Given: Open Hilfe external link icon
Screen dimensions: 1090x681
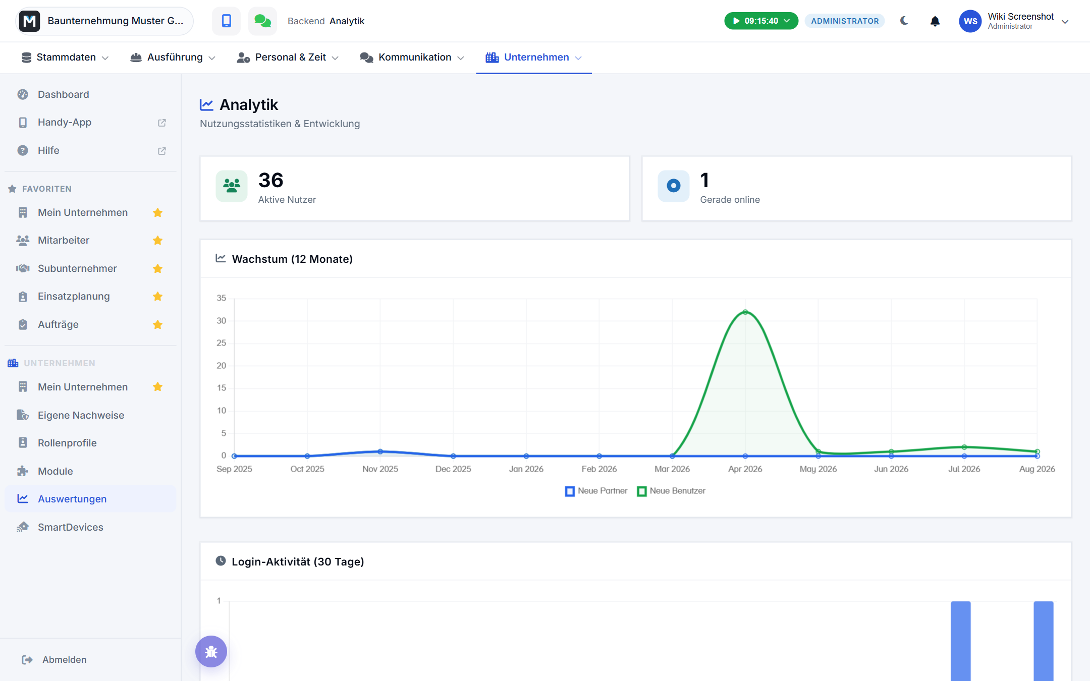Looking at the screenshot, I should click(162, 151).
